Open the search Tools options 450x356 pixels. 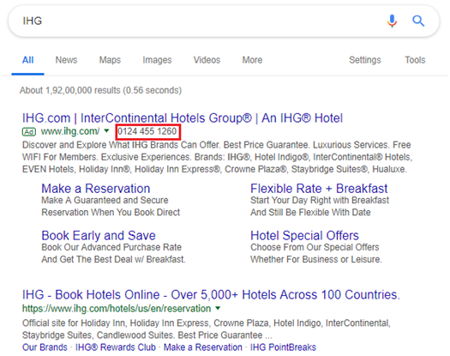(415, 60)
